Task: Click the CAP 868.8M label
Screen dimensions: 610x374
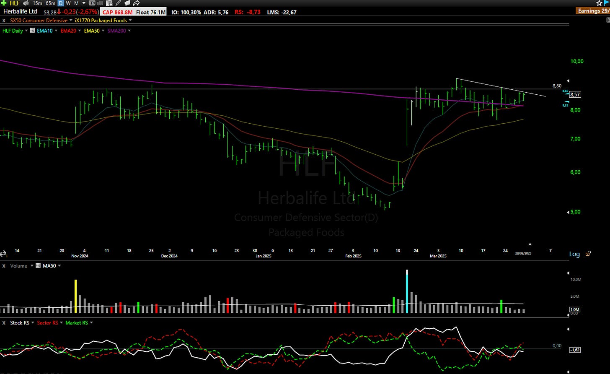Action: [117, 12]
